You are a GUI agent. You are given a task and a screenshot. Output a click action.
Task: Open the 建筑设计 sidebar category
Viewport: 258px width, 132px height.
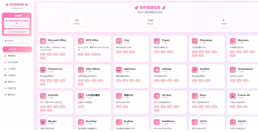[17, 95]
